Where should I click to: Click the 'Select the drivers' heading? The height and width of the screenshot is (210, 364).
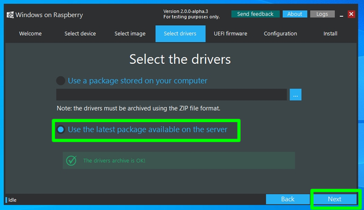tap(180, 59)
